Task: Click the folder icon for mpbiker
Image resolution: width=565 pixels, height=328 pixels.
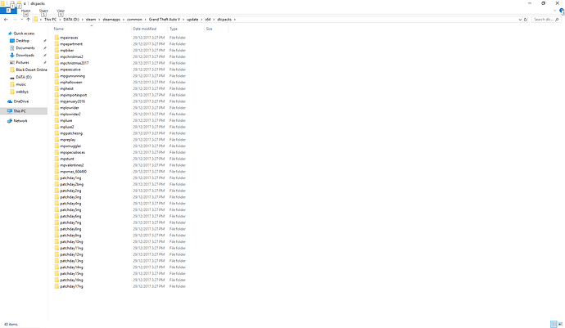Action: (x=56, y=51)
